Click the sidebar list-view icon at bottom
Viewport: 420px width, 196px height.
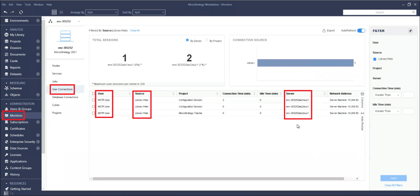pyautogui.click(x=6, y=193)
